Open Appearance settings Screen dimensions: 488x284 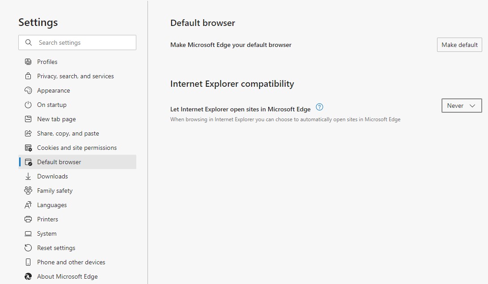pos(77,90)
